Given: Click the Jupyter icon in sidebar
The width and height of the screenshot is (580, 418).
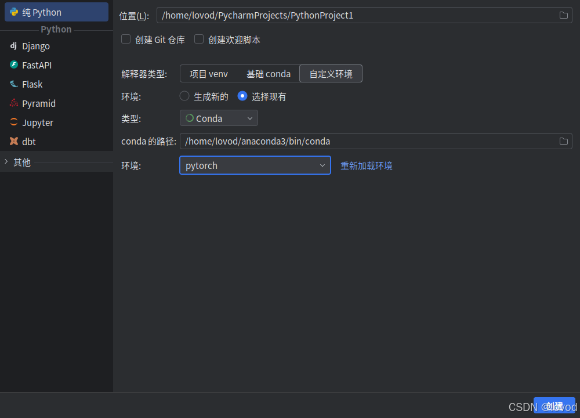Looking at the screenshot, I should click(14, 122).
